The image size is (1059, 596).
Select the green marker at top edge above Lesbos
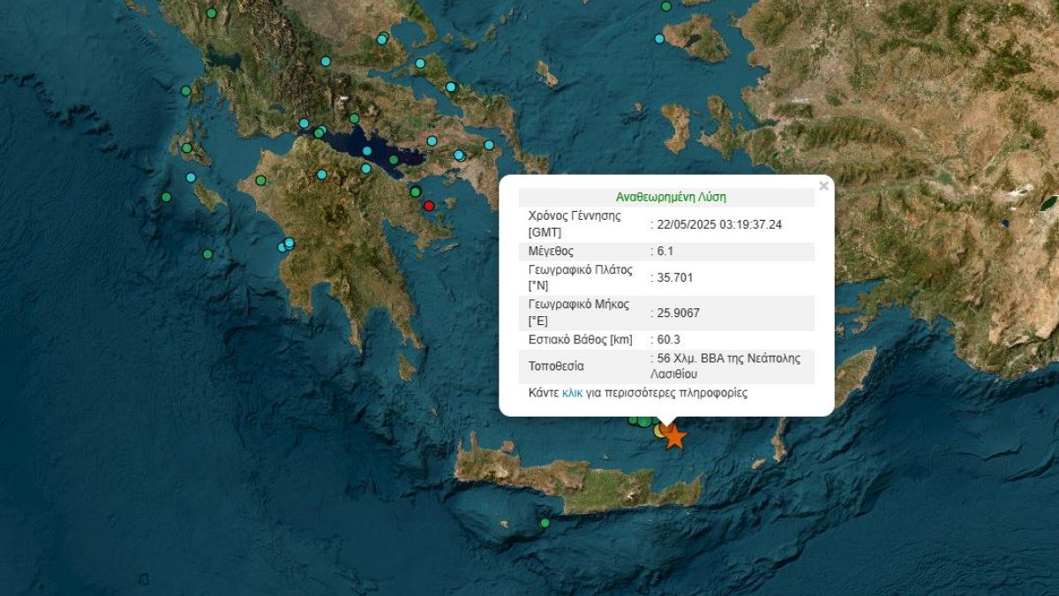coord(666,6)
